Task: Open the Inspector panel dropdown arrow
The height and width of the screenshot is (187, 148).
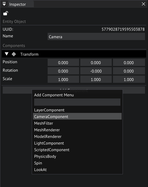Action: pos(4,4)
